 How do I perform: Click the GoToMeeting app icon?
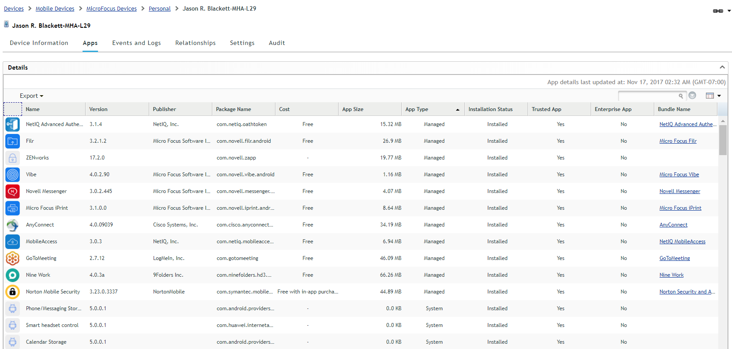point(12,258)
